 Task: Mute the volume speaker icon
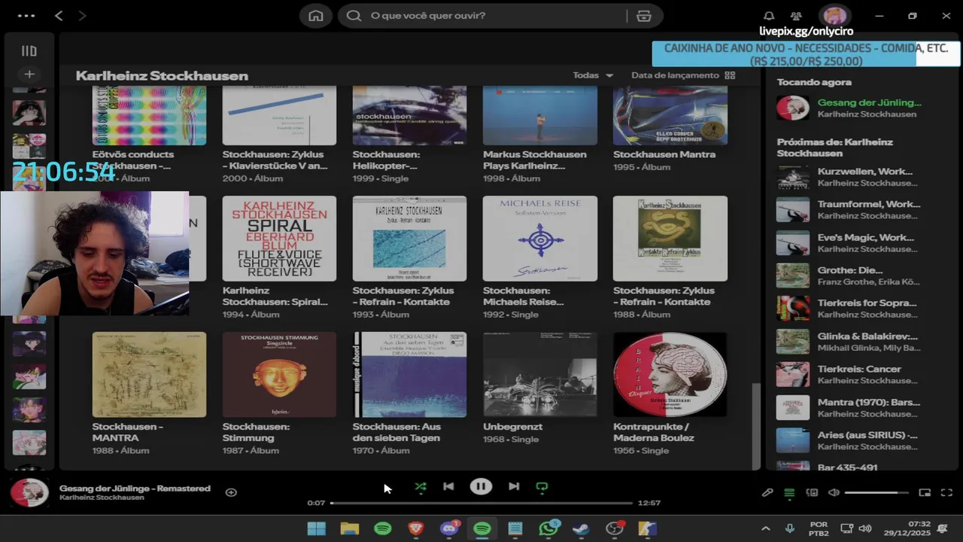coord(834,492)
